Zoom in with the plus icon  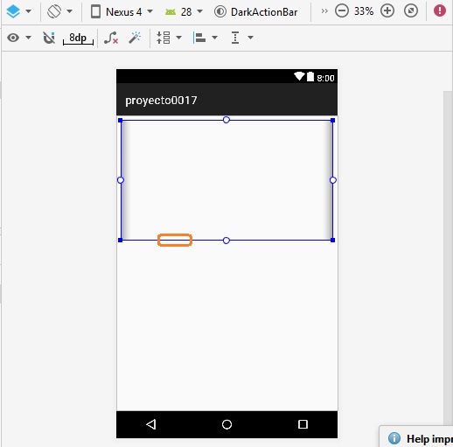(x=387, y=11)
